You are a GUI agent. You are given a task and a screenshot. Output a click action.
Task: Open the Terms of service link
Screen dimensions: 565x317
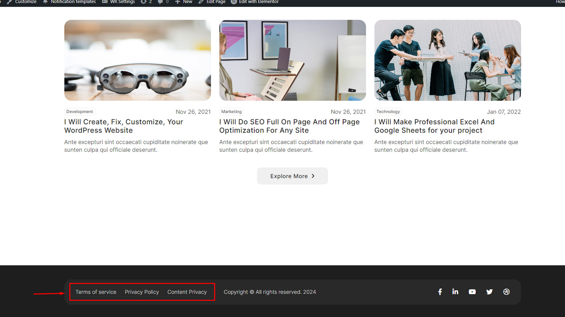96,292
